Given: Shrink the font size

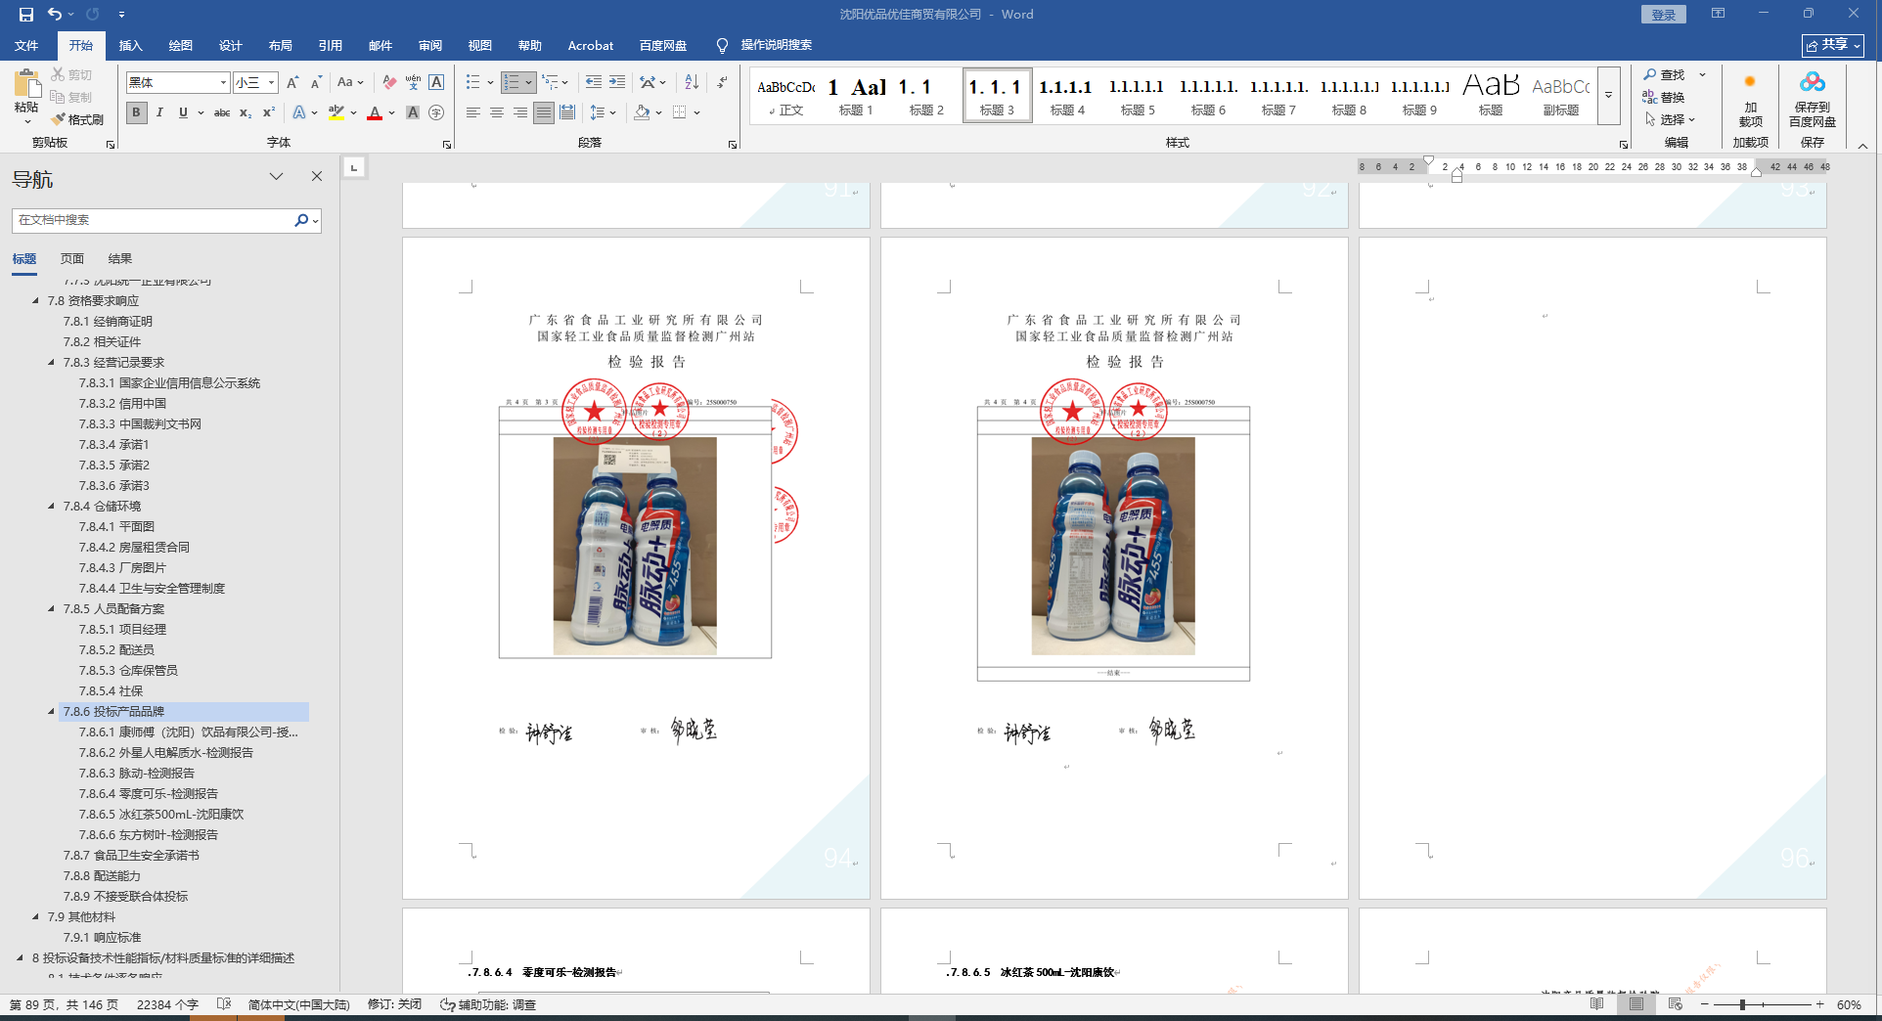Looking at the screenshot, I should click(x=316, y=83).
